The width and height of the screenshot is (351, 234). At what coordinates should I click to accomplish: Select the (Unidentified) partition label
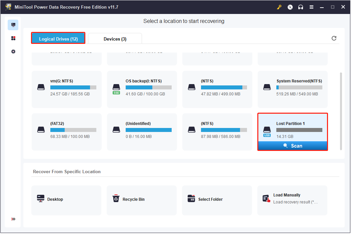point(138,123)
